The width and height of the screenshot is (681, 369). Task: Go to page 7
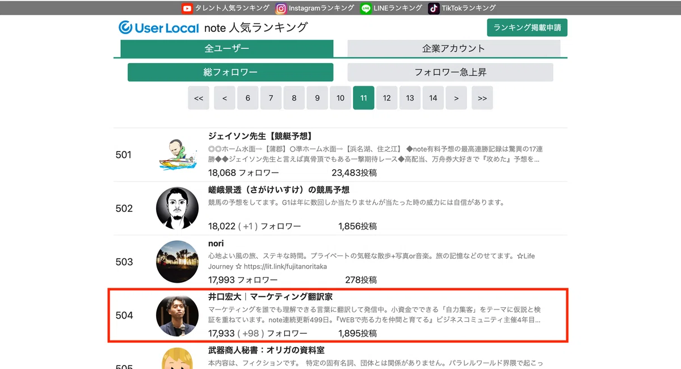[x=271, y=98]
